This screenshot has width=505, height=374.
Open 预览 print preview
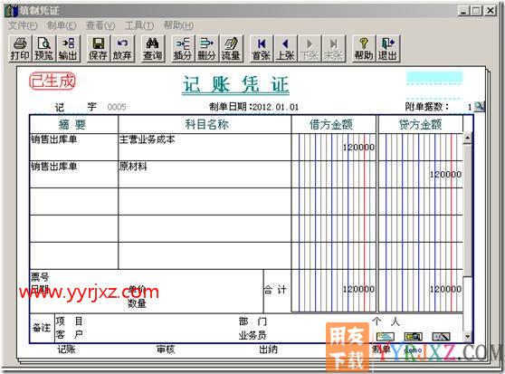click(43, 49)
